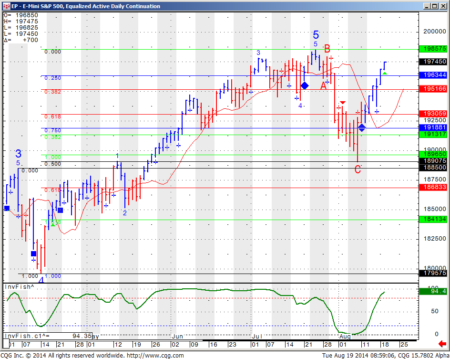Click the green 94.4 InvFish value tag
The width and height of the screenshot is (450, 359).
coord(433,291)
